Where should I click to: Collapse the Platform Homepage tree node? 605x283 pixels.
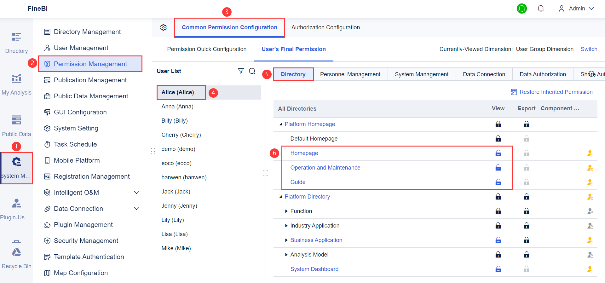pyautogui.click(x=281, y=124)
